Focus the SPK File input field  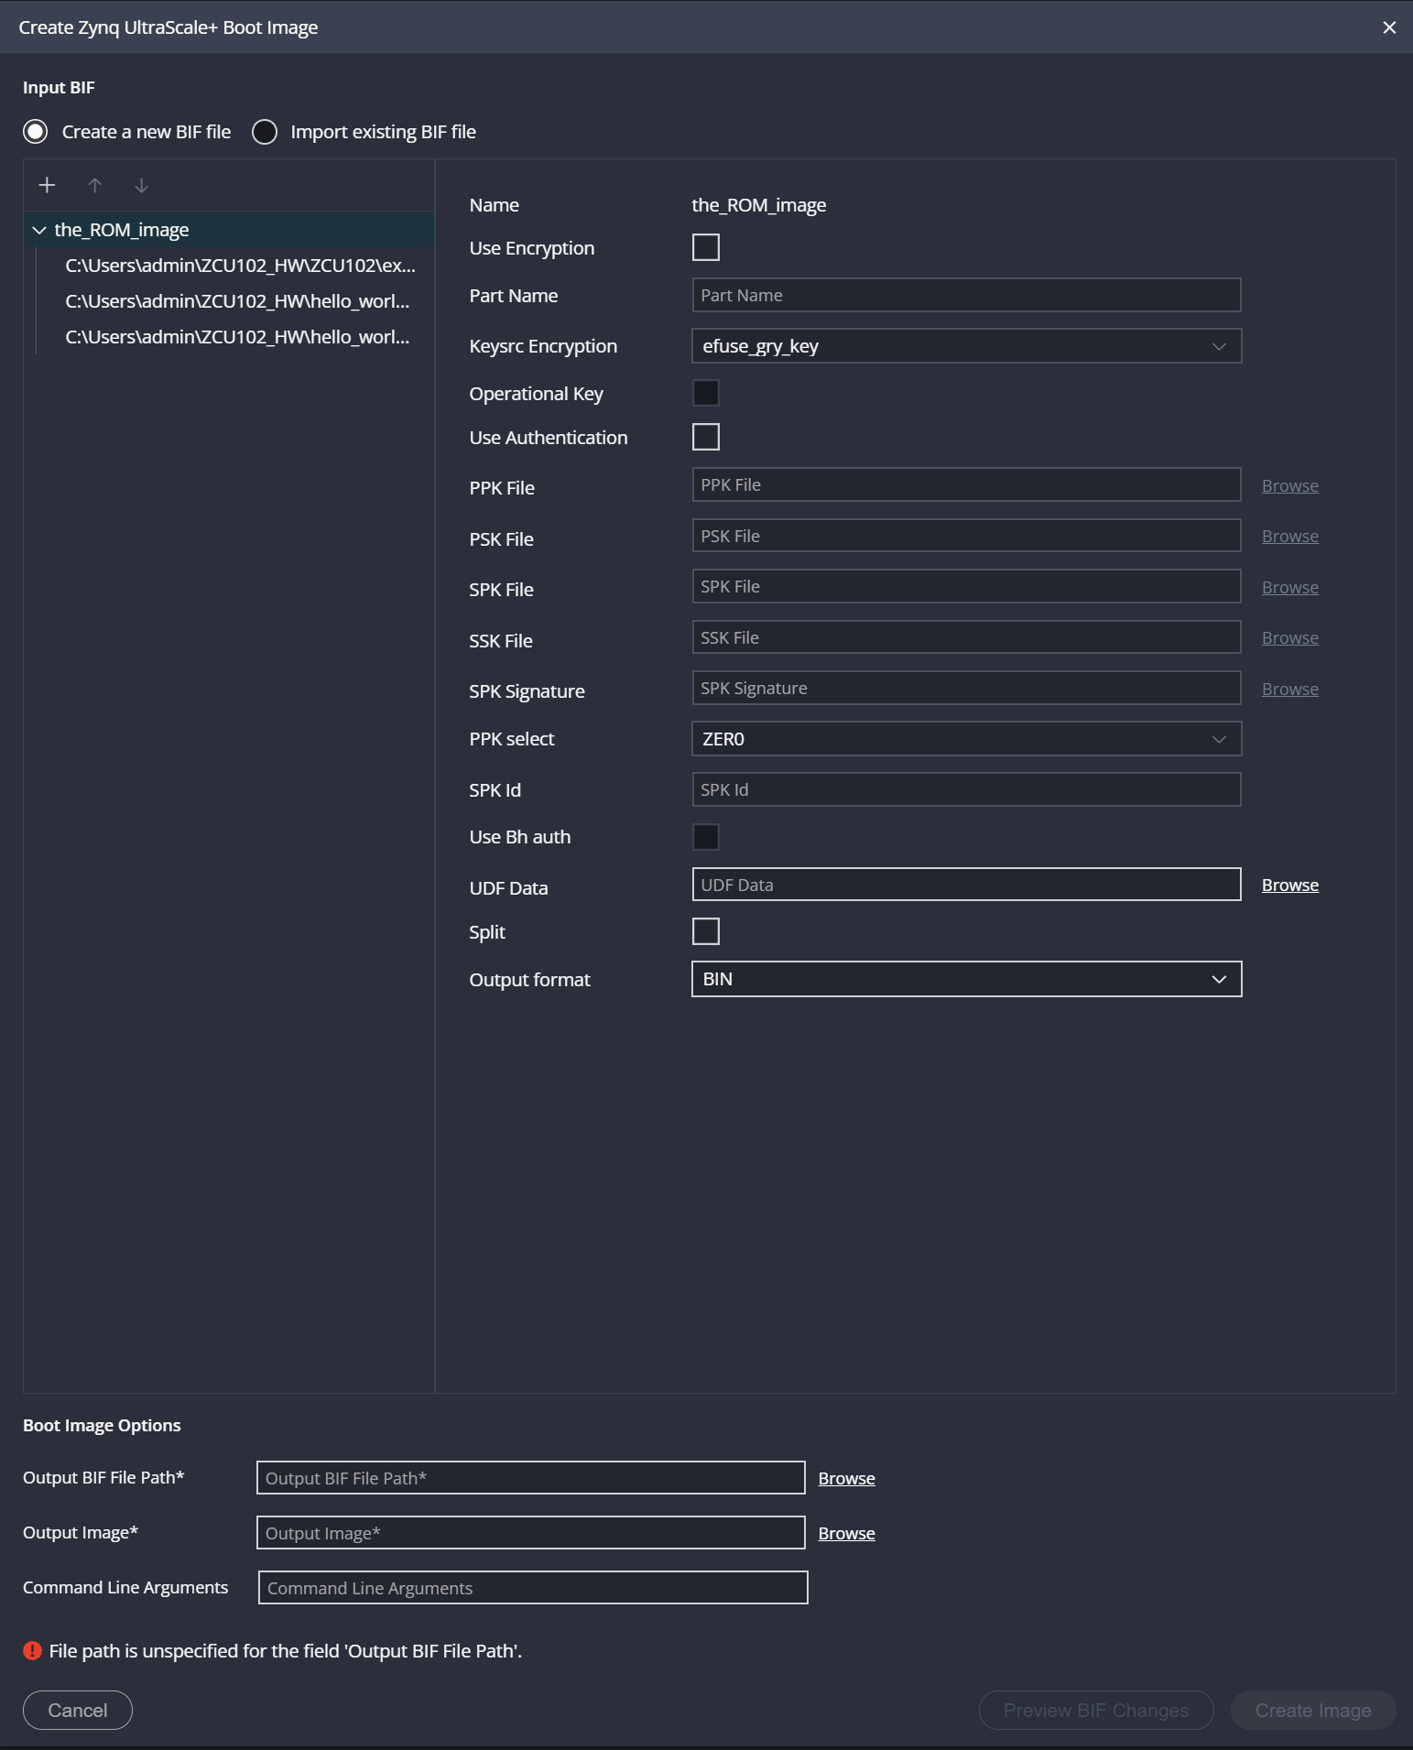click(966, 586)
